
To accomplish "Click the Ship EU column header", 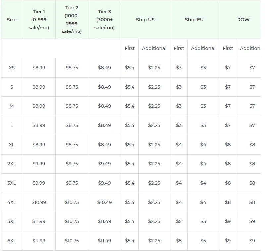I will [x=194, y=20].
